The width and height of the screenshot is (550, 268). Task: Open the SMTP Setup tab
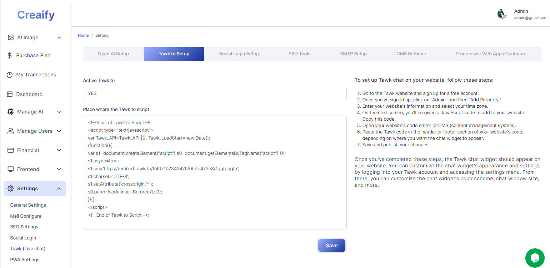353,54
